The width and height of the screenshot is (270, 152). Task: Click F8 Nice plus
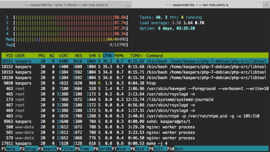140,149
